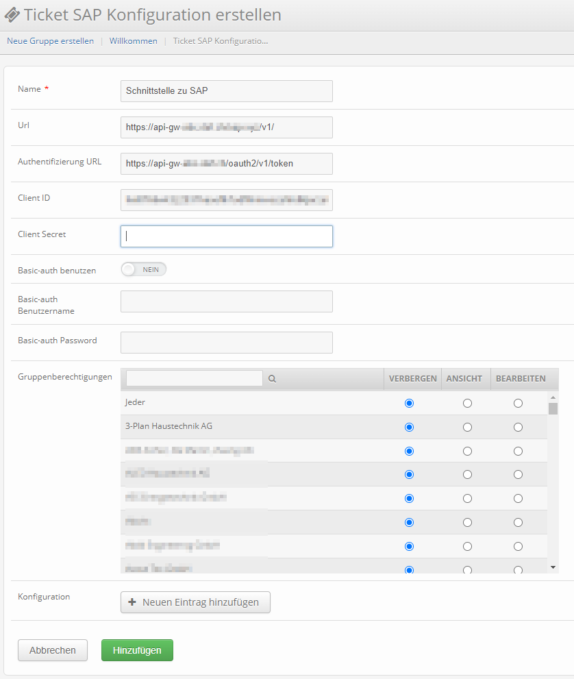
Task: Click the 3-Plan Haustechnik AG row label
Action: click(169, 426)
